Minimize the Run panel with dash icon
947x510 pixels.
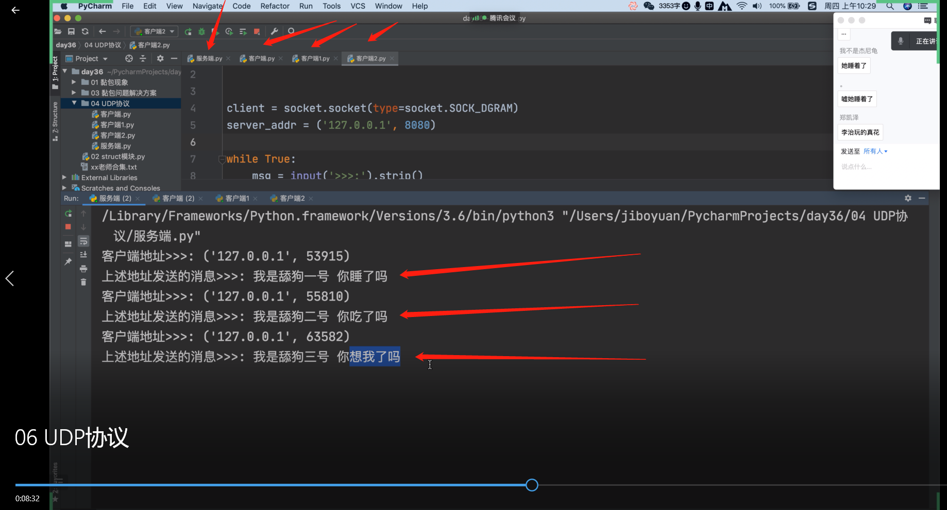coord(922,198)
